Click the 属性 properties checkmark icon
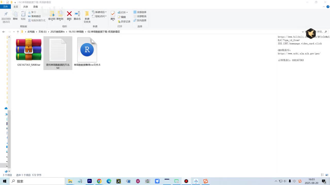 113,14
